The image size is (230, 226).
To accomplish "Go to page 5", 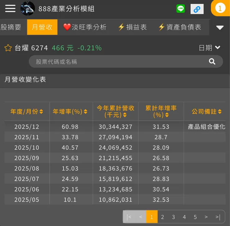I will (x=195, y=217).
